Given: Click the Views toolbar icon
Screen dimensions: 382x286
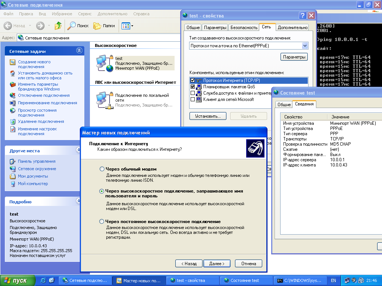Looking at the screenshot, I should (126, 26).
